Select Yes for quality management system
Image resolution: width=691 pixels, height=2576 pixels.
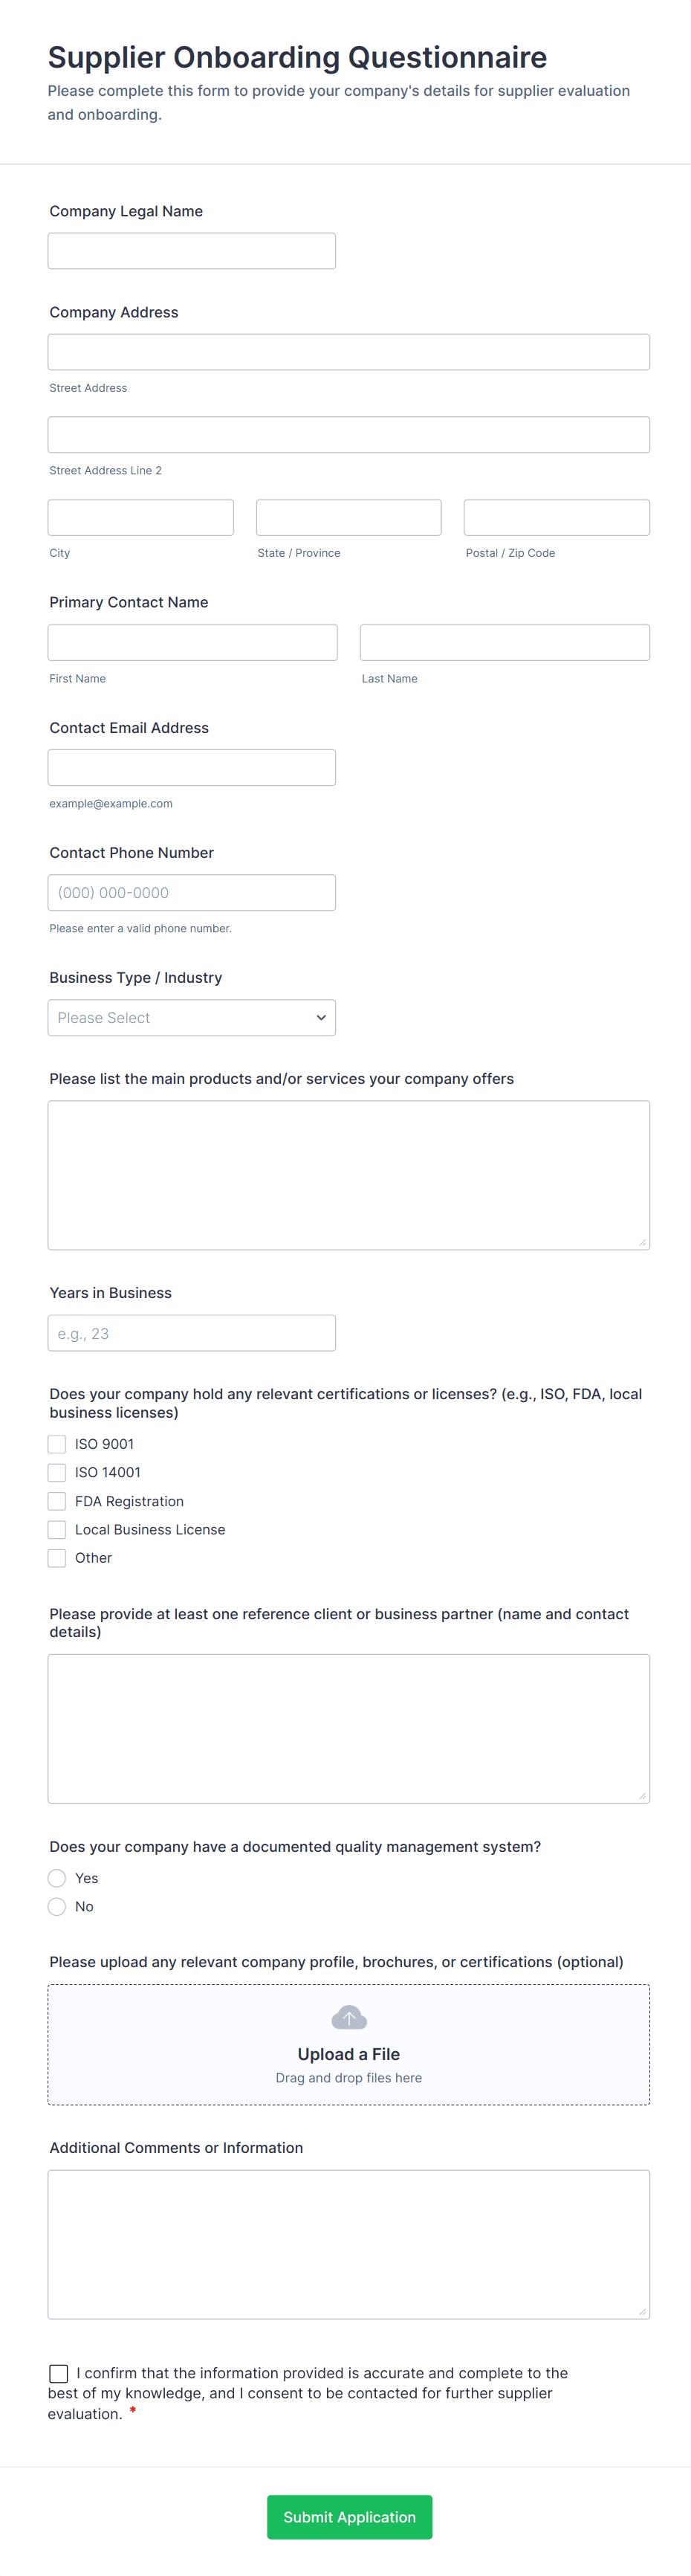pos(57,1878)
